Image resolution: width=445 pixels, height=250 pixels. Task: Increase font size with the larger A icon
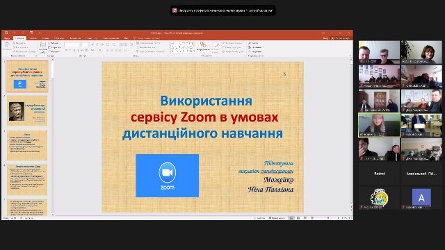(x=92, y=44)
